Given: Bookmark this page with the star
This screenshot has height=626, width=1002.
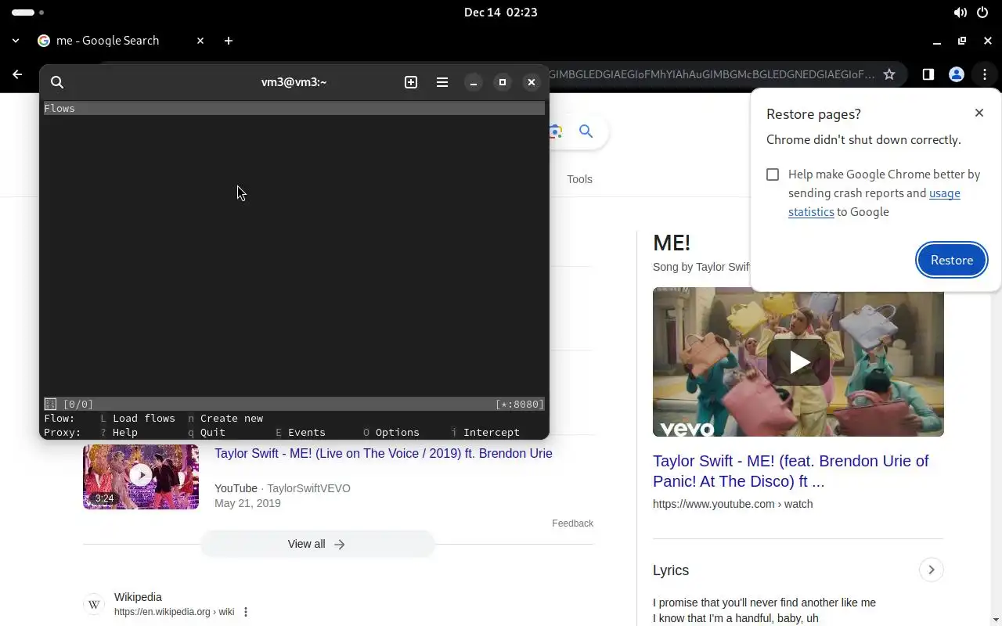Looking at the screenshot, I should point(889,74).
